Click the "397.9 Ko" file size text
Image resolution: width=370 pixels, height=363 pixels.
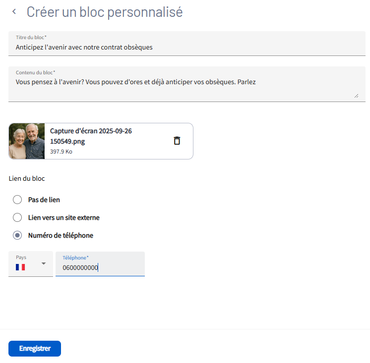coord(61,152)
